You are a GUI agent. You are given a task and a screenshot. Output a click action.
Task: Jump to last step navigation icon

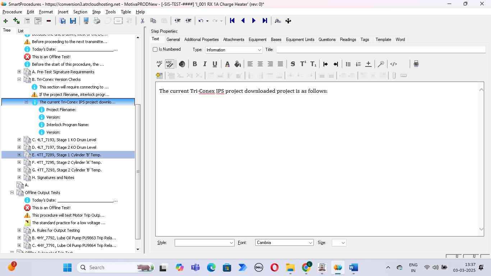[x=265, y=21]
